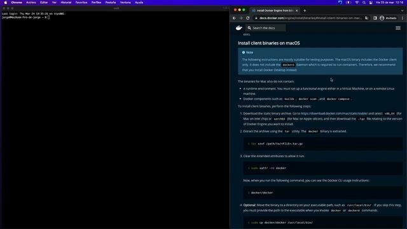Select the Install Docker Engine browser tab
Viewport: 407px width, 229px height.
[275, 10]
